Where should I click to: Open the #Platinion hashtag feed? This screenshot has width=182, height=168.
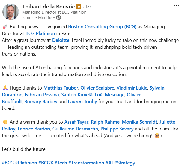[26, 163]
